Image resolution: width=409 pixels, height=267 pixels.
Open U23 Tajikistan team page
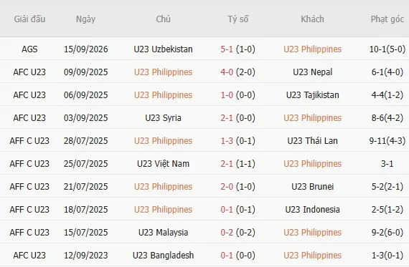point(312,94)
